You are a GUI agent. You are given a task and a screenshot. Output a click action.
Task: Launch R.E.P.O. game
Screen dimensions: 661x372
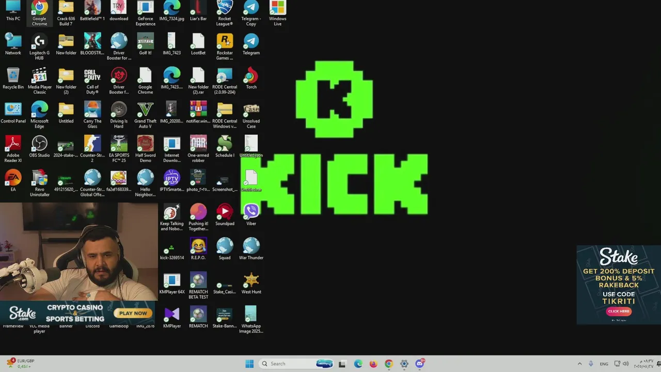pyautogui.click(x=198, y=249)
